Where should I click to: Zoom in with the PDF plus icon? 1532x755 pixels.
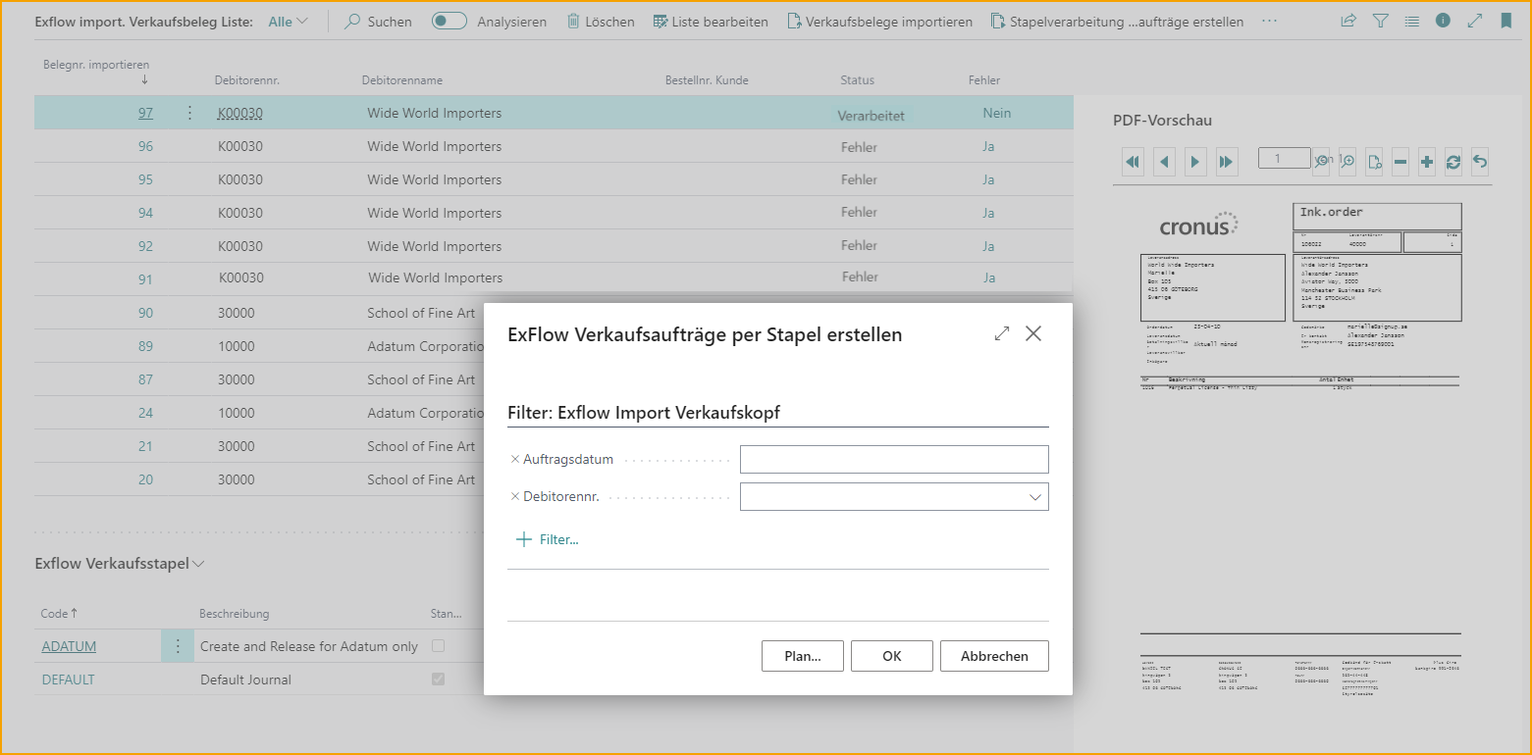(1427, 162)
